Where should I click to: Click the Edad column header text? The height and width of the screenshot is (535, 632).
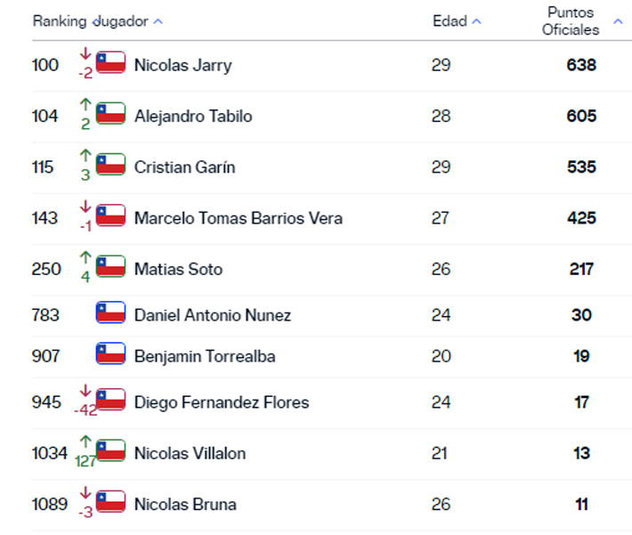[x=450, y=21]
